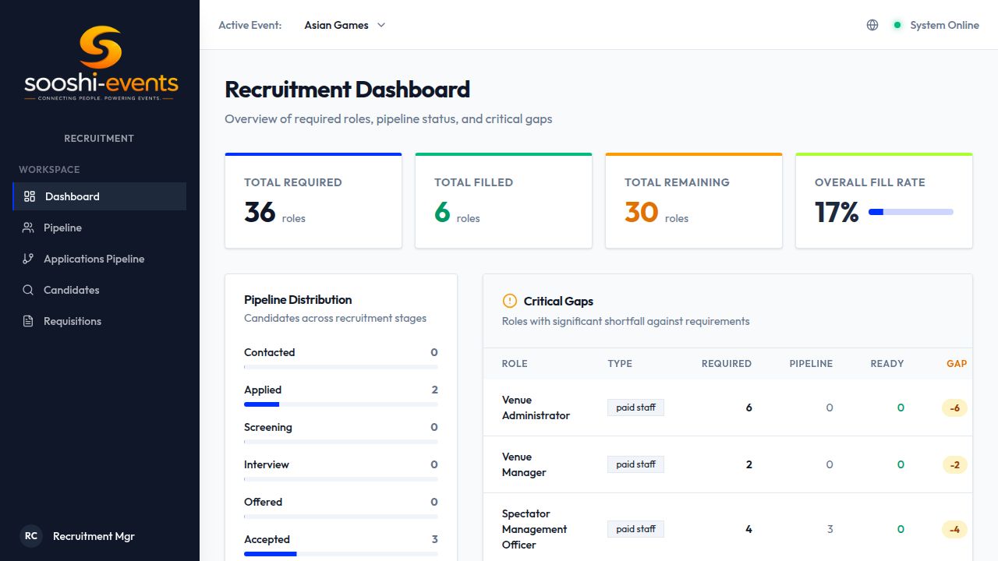This screenshot has height=561, width=998.
Task: Click the TYPE column header
Action: [x=620, y=364]
